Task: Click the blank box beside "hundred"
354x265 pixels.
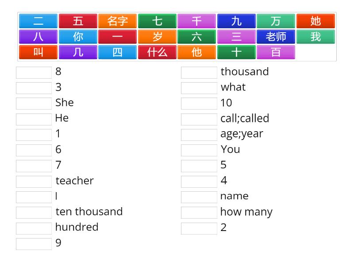Action: pyautogui.click(x=34, y=228)
